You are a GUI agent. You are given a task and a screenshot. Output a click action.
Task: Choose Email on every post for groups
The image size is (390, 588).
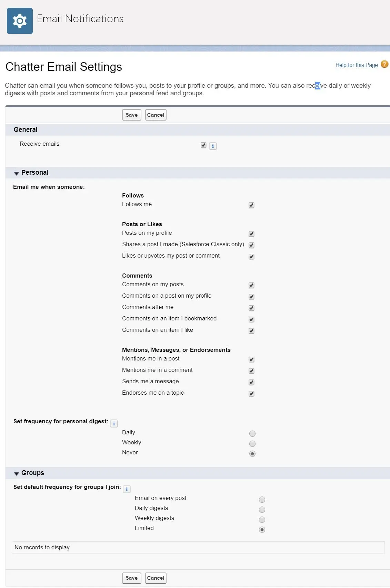tap(262, 500)
